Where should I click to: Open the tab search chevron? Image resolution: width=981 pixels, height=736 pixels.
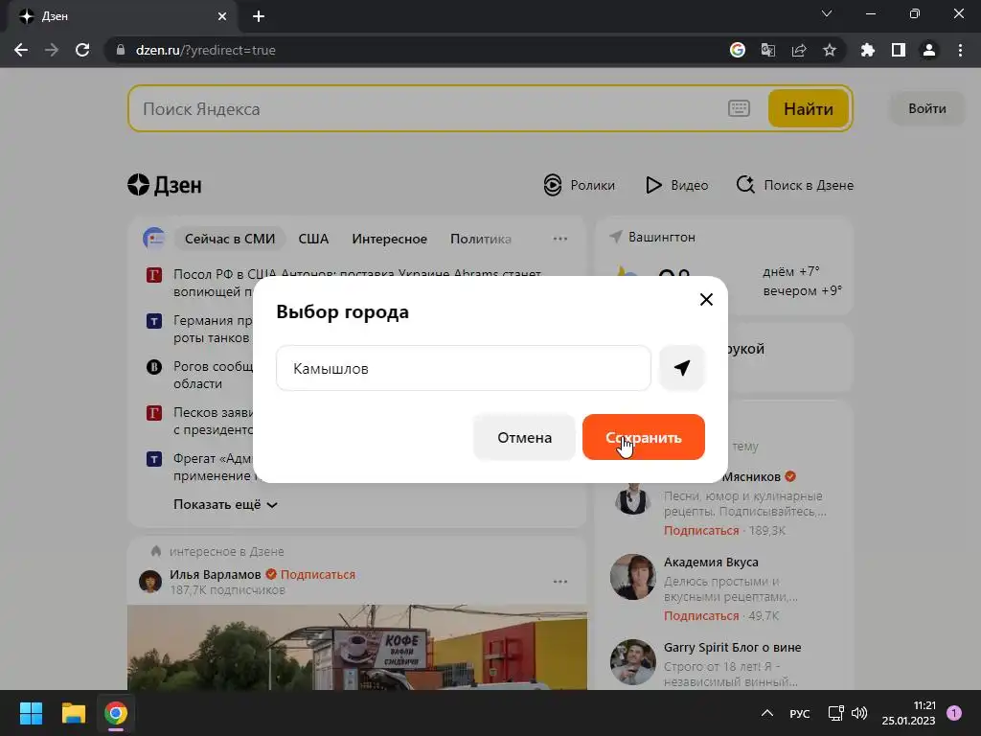[827, 13]
